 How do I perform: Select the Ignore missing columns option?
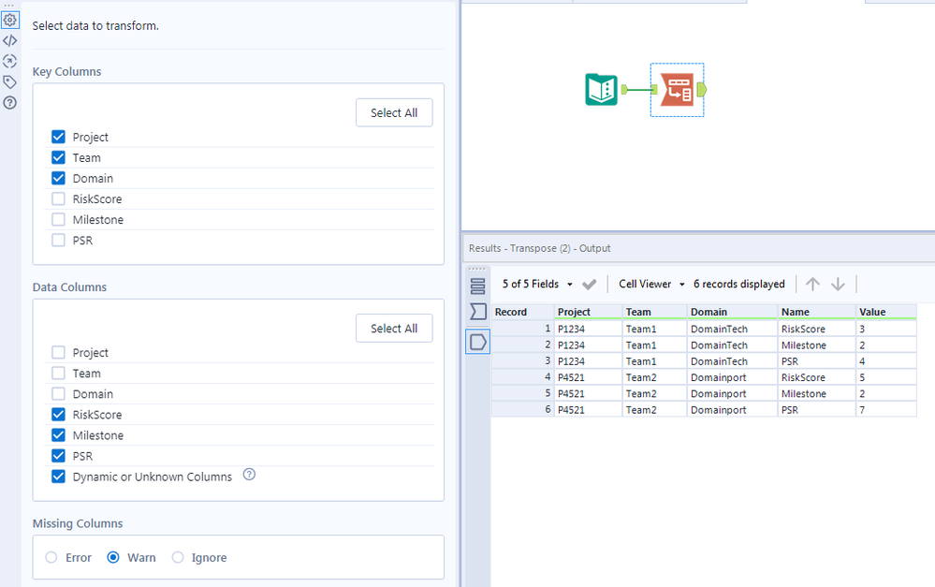tap(178, 557)
